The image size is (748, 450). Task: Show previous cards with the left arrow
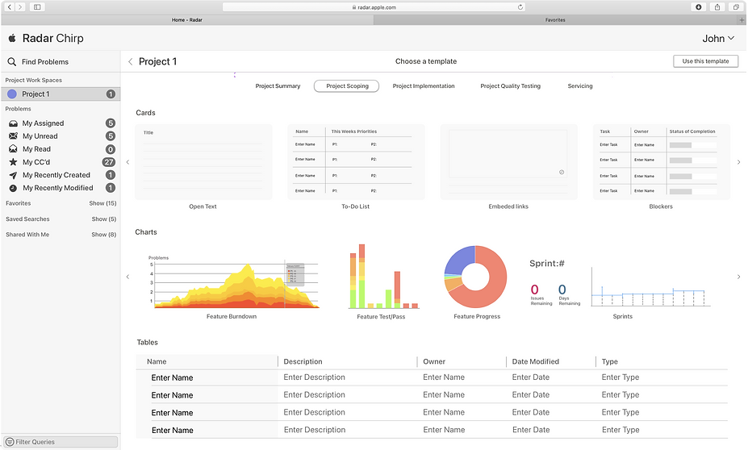pyautogui.click(x=127, y=162)
